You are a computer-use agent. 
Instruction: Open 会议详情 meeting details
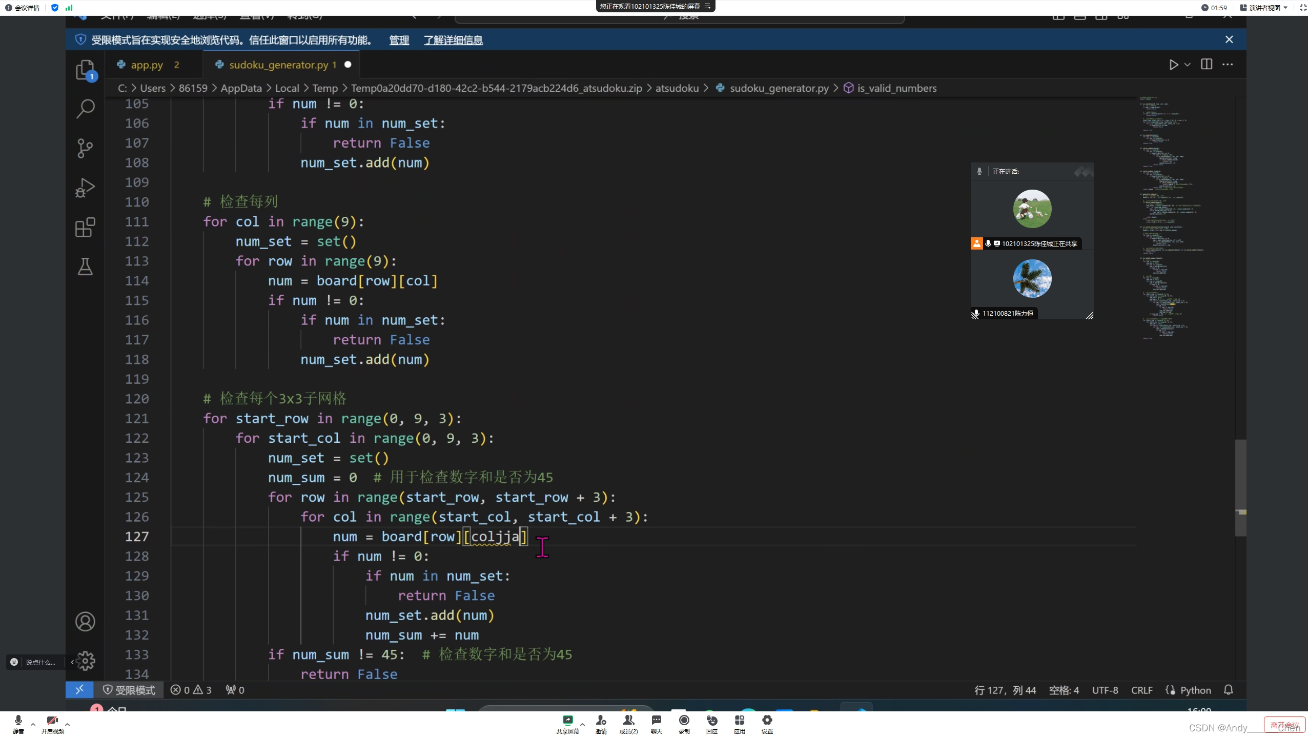click(23, 8)
